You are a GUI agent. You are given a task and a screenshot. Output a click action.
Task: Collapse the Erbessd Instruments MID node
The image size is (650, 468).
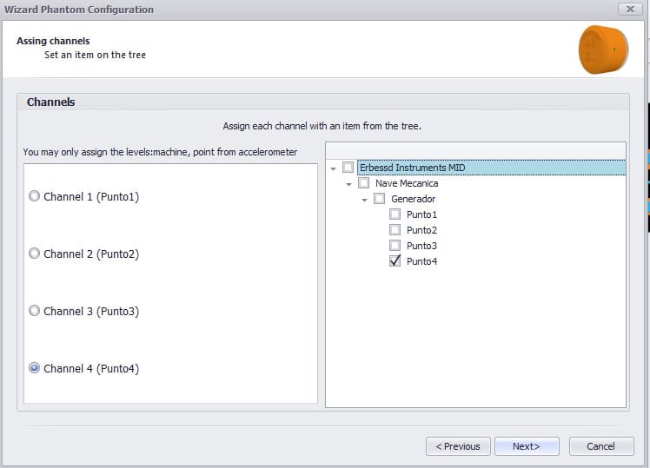(334, 168)
